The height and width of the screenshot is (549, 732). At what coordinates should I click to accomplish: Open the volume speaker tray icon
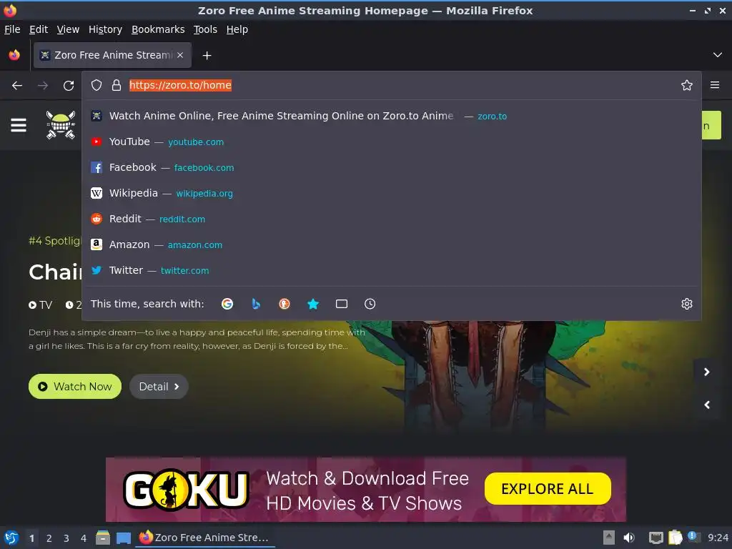coord(629,538)
